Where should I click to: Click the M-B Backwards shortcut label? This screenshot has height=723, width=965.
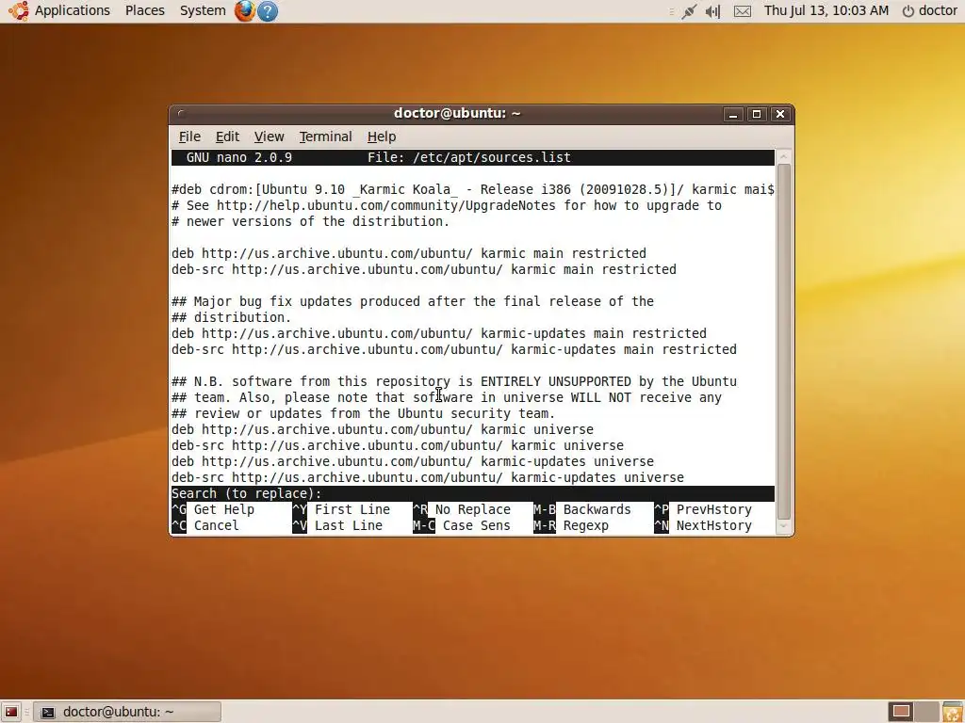582,509
